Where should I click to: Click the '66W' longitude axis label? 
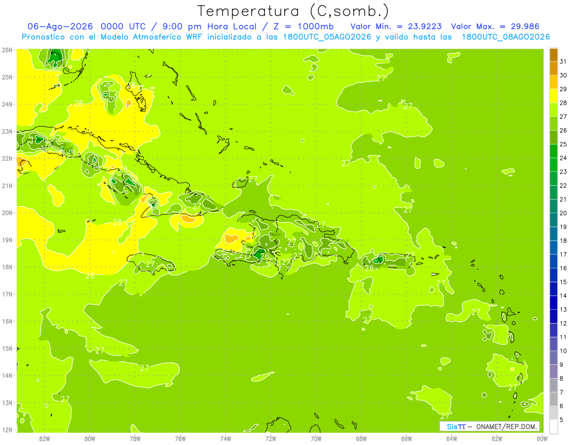tap(407, 438)
